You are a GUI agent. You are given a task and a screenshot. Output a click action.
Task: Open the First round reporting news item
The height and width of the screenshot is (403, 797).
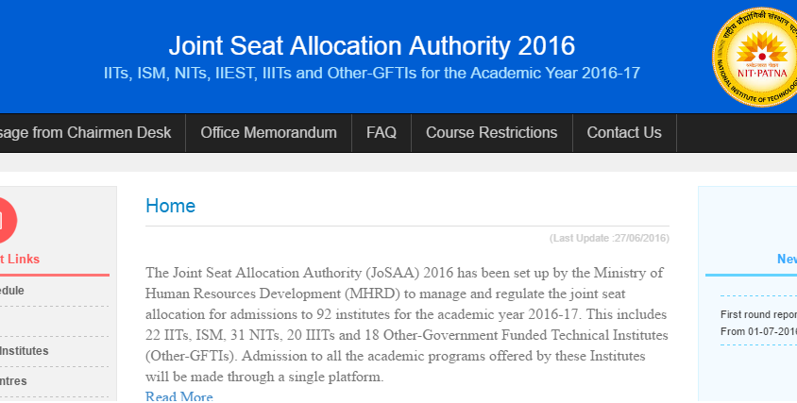point(758,314)
